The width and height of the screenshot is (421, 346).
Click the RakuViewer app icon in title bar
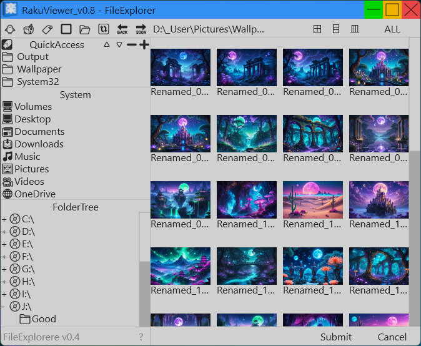click(x=10, y=9)
